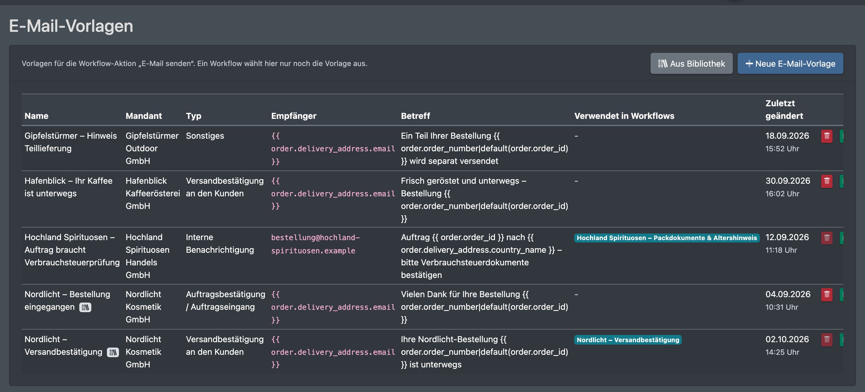This screenshot has height=392, width=865.
Task: Click the Betreff column header
Action: coord(415,116)
